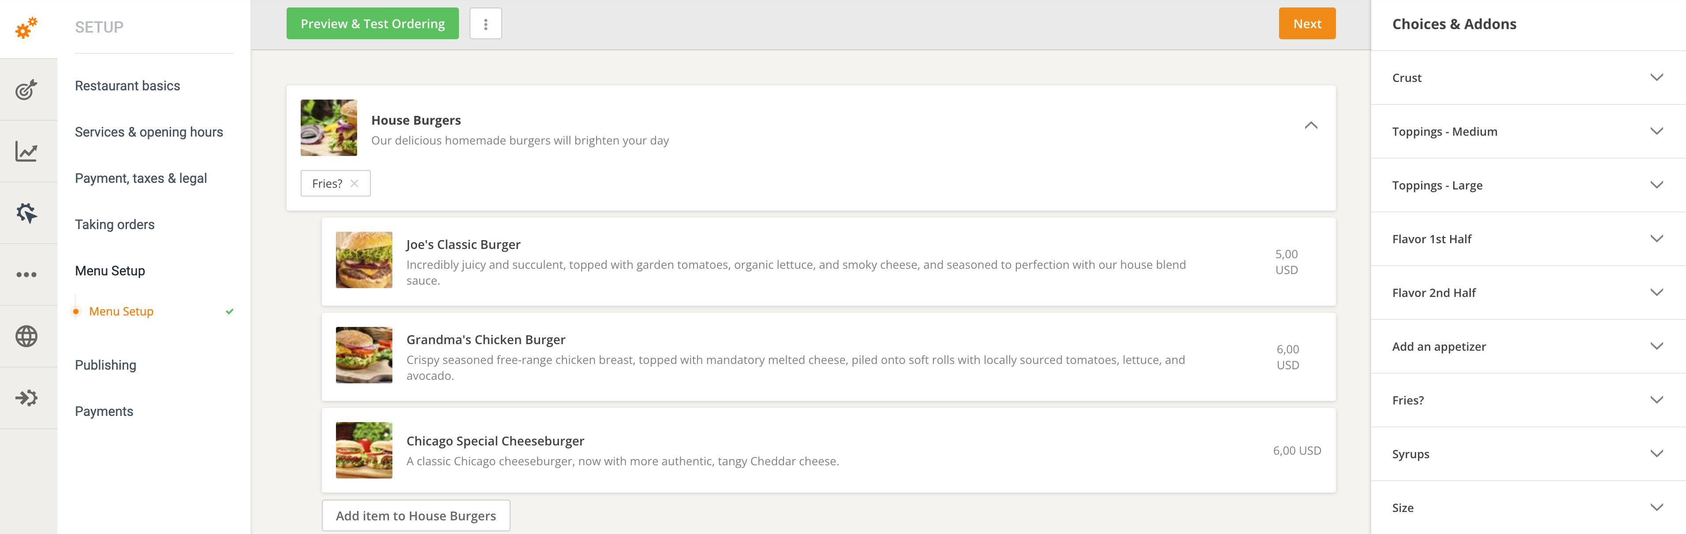Select Joe's Classic Burger thumbnail image
Viewport: 1686px width, 534px height.
coord(364,260)
